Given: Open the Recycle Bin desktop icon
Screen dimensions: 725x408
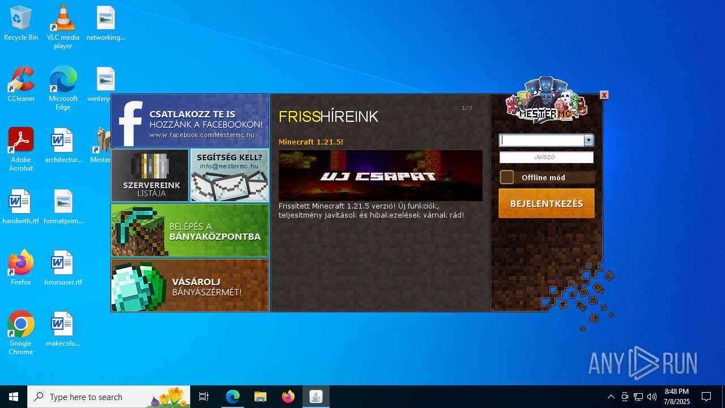Looking at the screenshot, I should (21, 24).
